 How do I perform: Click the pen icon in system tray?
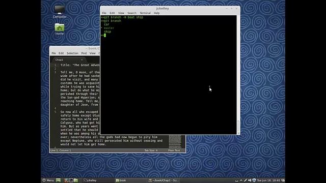(246, 180)
